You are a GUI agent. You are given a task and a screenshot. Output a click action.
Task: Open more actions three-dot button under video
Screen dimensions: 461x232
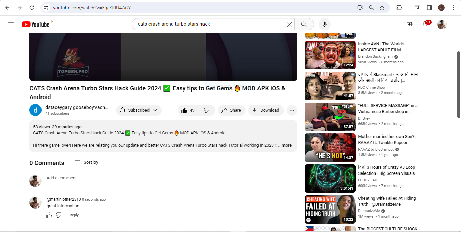coord(292,110)
